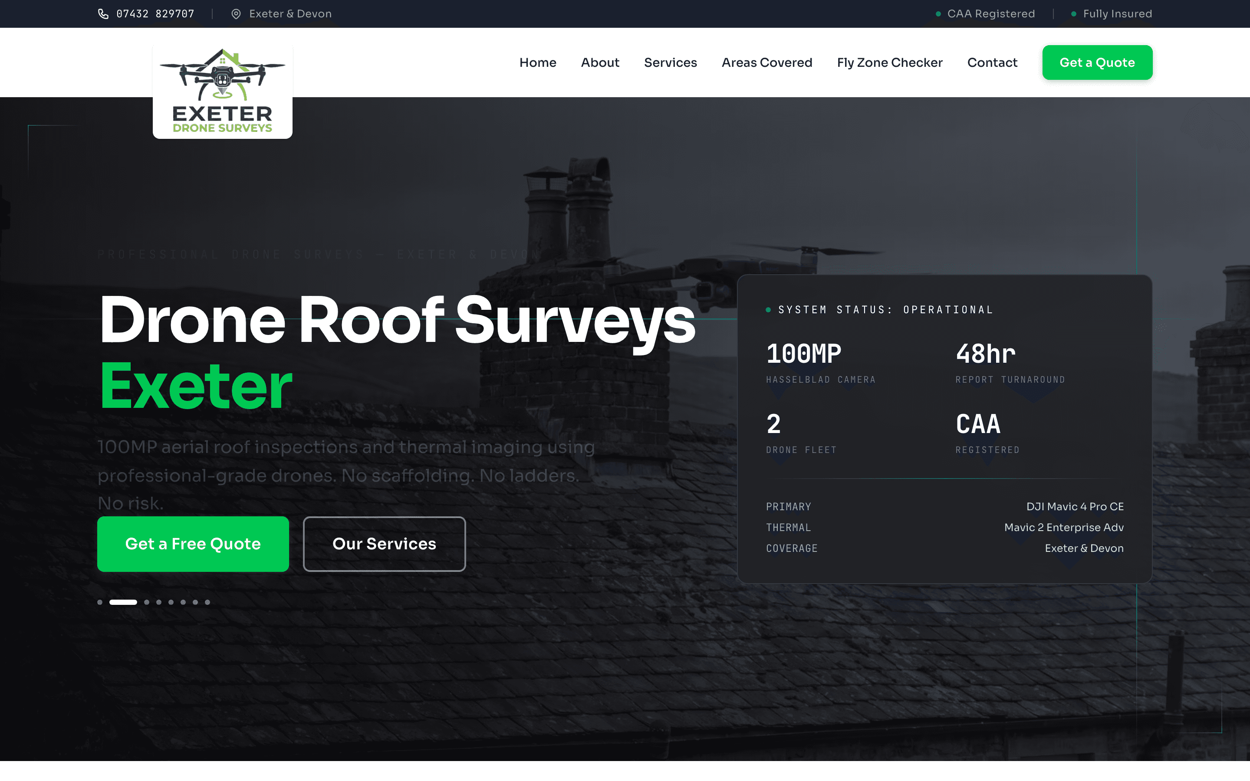The height and width of the screenshot is (781, 1250).
Task: Call phone number 07432 829707
Action: [155, 14]
